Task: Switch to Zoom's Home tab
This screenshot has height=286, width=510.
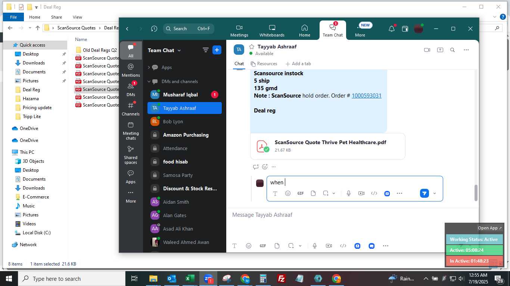Action: [x=305, y=31]
